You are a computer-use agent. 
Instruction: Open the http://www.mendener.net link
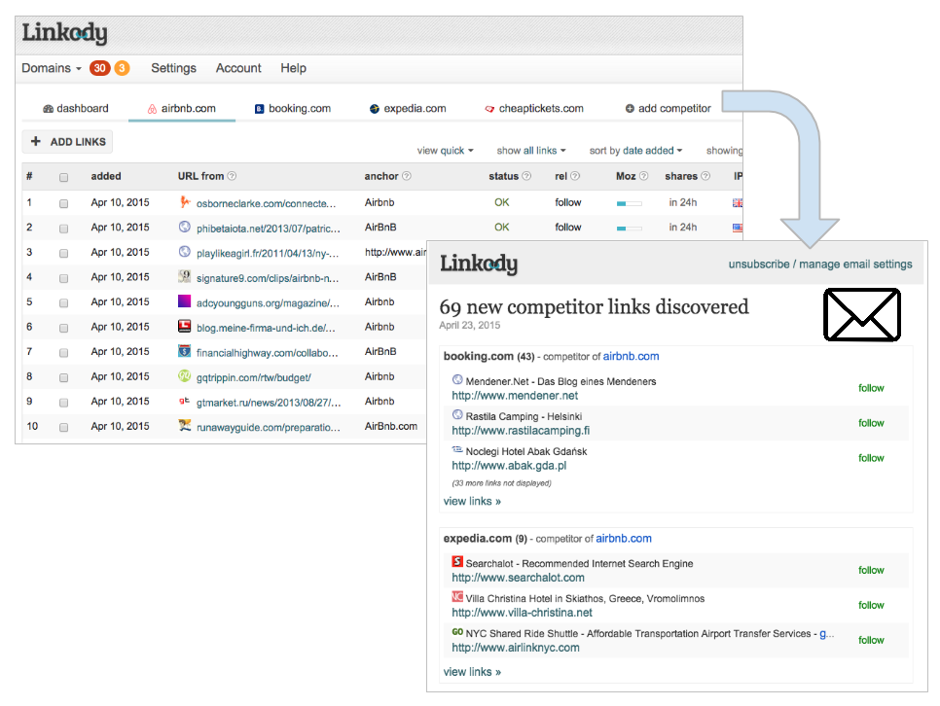coord(515,396)
